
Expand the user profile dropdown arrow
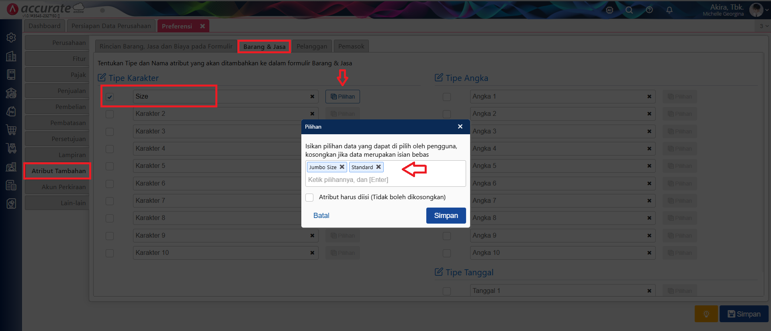766,10
